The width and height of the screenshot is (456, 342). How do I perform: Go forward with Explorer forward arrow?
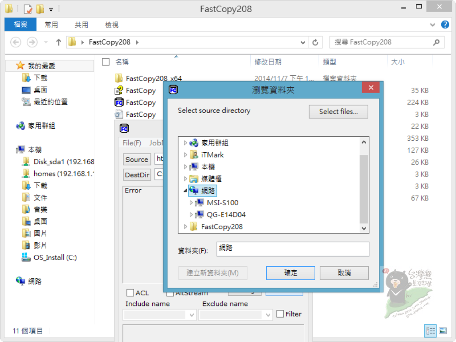32,42
